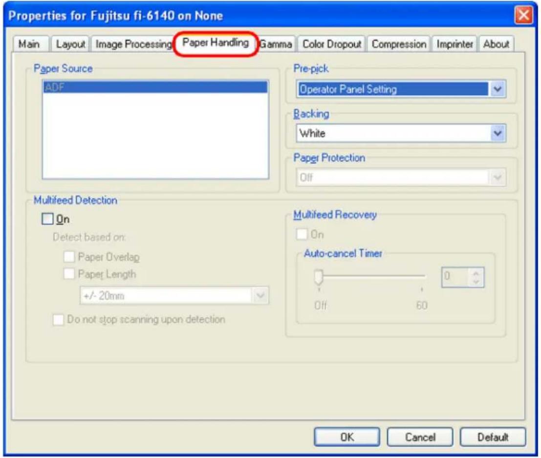Show the About tab
The image size is (541, 458).
pos(496,44)
